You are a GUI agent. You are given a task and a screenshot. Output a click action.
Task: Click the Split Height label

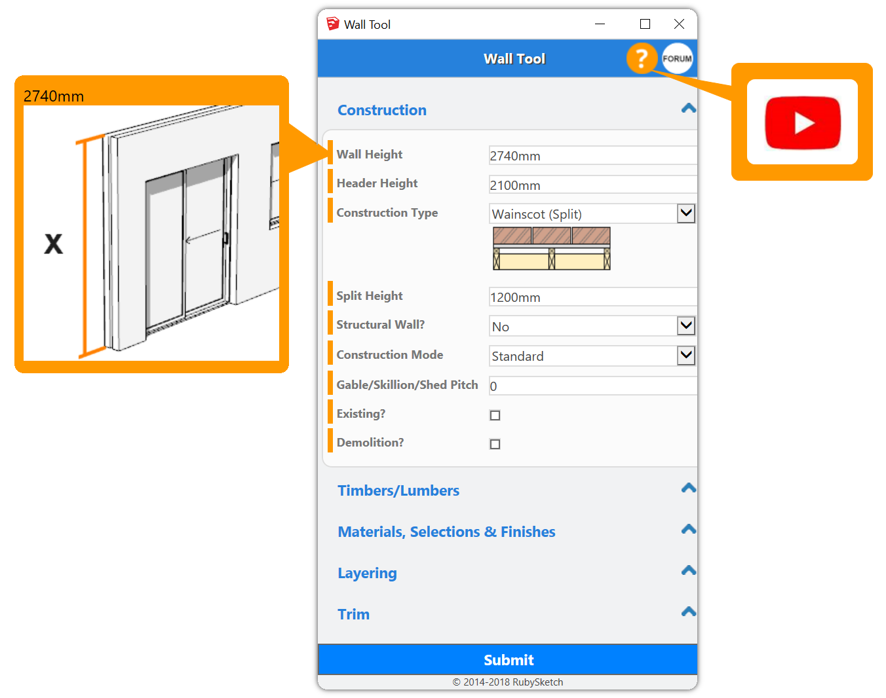[370, 296]
